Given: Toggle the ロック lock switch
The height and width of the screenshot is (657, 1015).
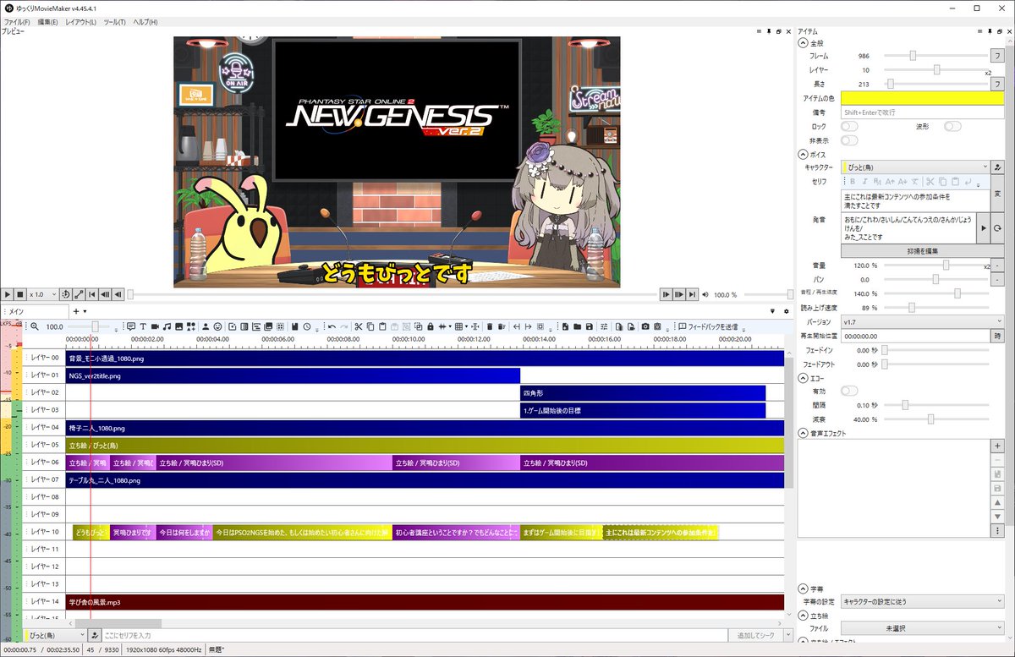Looking at the screenshot, I should tap(849, 126).
